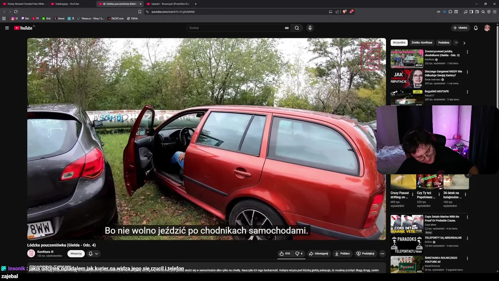499x281 pixels.
Task: Open options menu for Zmotoryzowani jeżdżą chodnikami
Action: (x=467, y=52)
